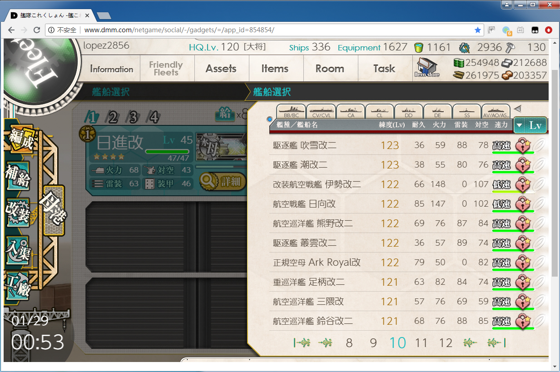Open the TV-shaped extension icon
The height and width of the screenshot is (372, 560).
(520, 30)
